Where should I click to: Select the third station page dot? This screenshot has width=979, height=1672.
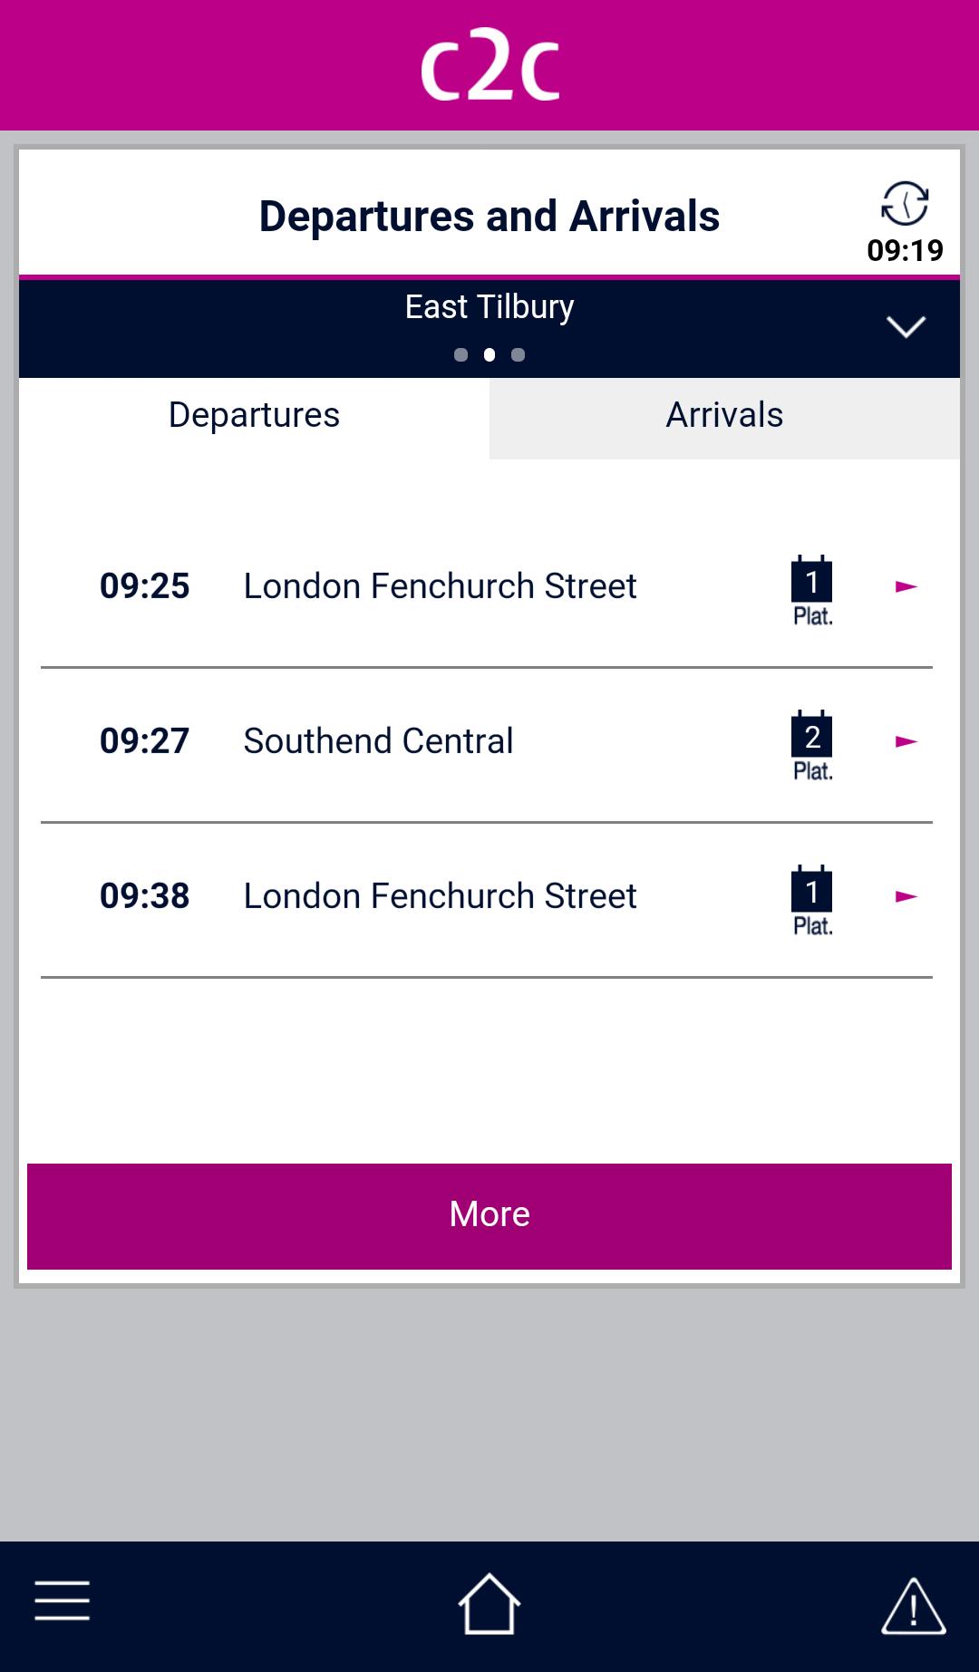tap(519, 355)
